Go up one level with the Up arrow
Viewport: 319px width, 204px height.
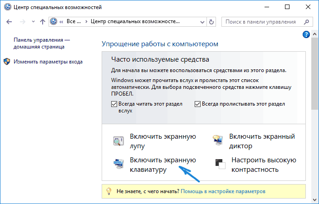[x=43, y=22]
